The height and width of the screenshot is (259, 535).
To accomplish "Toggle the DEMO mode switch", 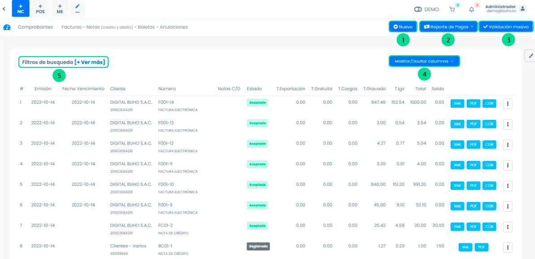I will pyautogui.click(x=419, y=9).
